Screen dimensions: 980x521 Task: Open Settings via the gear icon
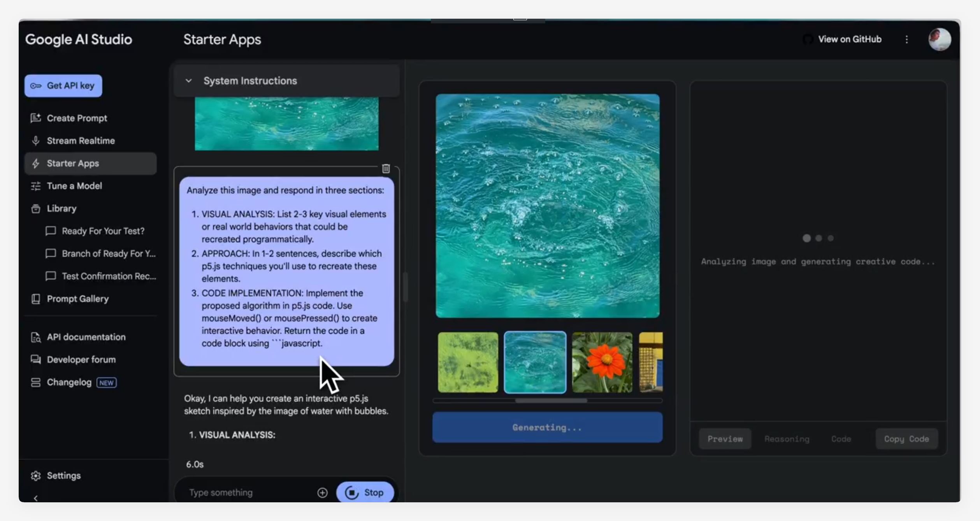click(x=36, y=475)
